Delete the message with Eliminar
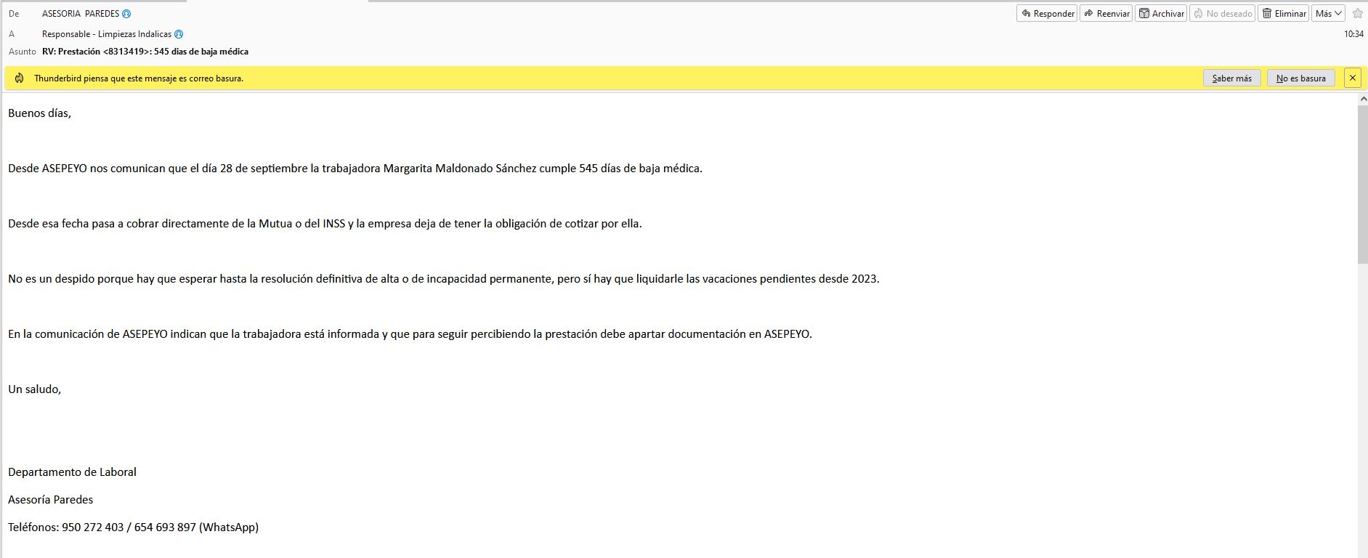The width and height of the screenshot is (1368, 558). click(x=1283, y=13)
